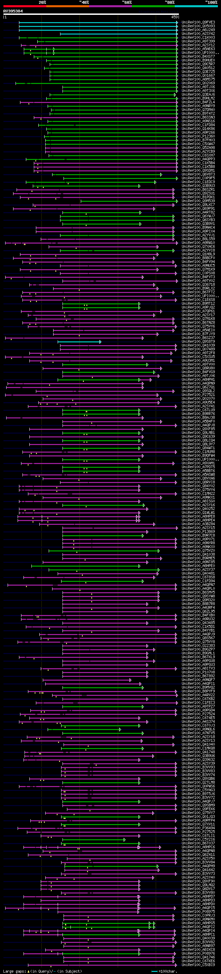This screenshot has height=974, width=221.
Task: Open hit UniRef100_Q9FVE3
Action: [198, 22]
